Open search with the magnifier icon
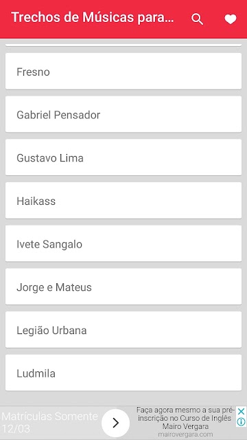The image size is (247, 440). pos(197,19)
